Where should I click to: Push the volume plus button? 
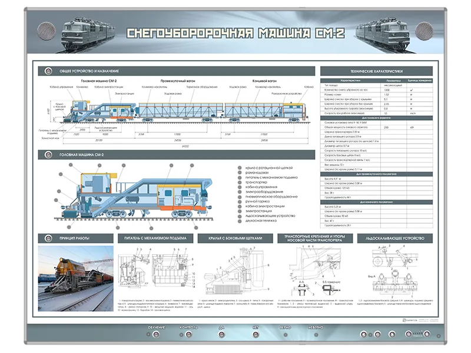427,334
